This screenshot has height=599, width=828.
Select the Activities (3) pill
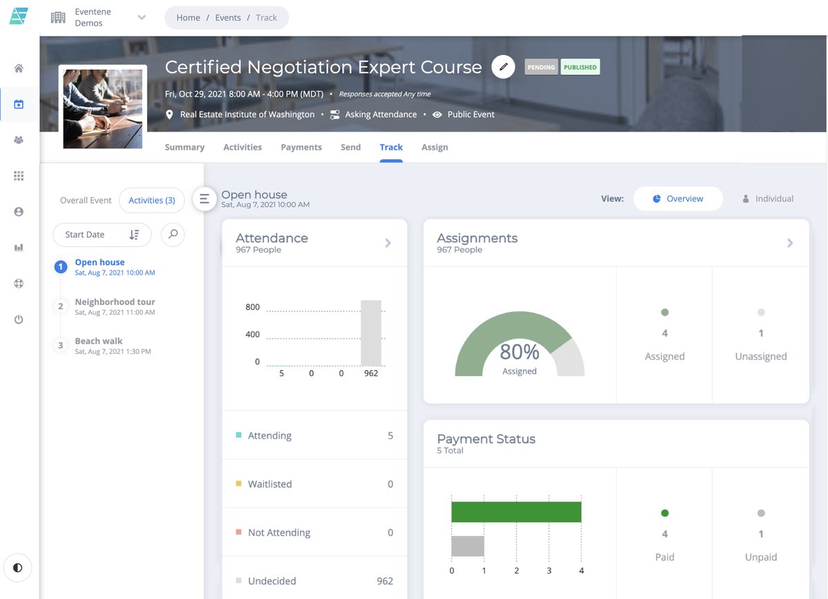coord(152,200)
